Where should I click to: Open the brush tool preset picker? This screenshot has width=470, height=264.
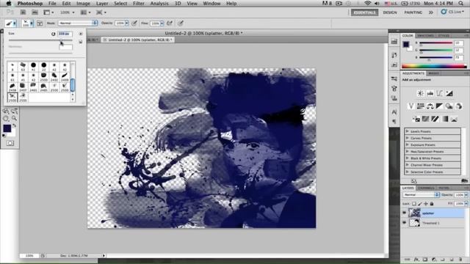tap(11, 23)
